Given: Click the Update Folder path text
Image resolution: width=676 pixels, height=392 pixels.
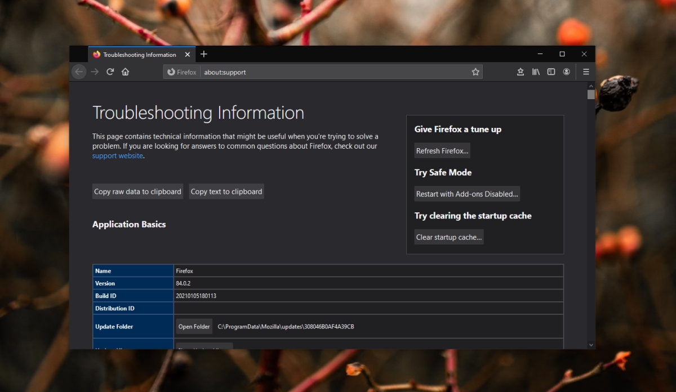Looking at the screenshot, I should 286,327.
